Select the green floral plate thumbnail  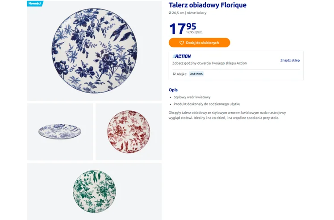(x=94, y=191)
